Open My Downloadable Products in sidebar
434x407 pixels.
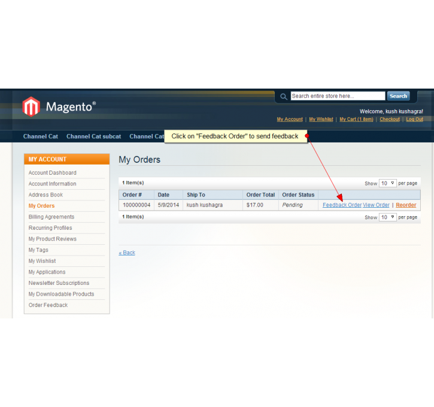62,294
